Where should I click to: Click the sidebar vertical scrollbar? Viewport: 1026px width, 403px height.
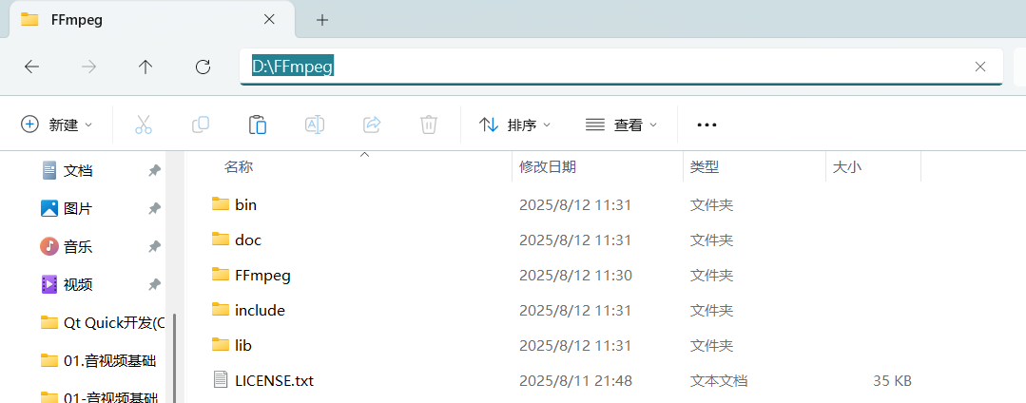tap(175, 356)
